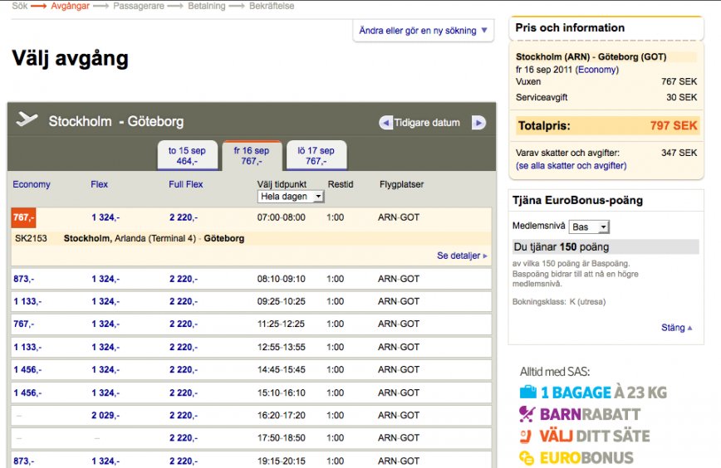This screenshot has width=721, height=468.
Task: Choose Full Flex 2 220,- for 17:50 departure
Action: tap(183, 437)
